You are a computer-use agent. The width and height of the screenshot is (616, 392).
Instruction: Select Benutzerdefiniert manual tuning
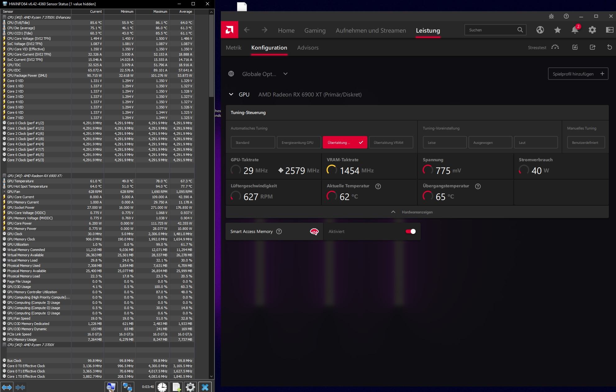[x=586, y=143]
